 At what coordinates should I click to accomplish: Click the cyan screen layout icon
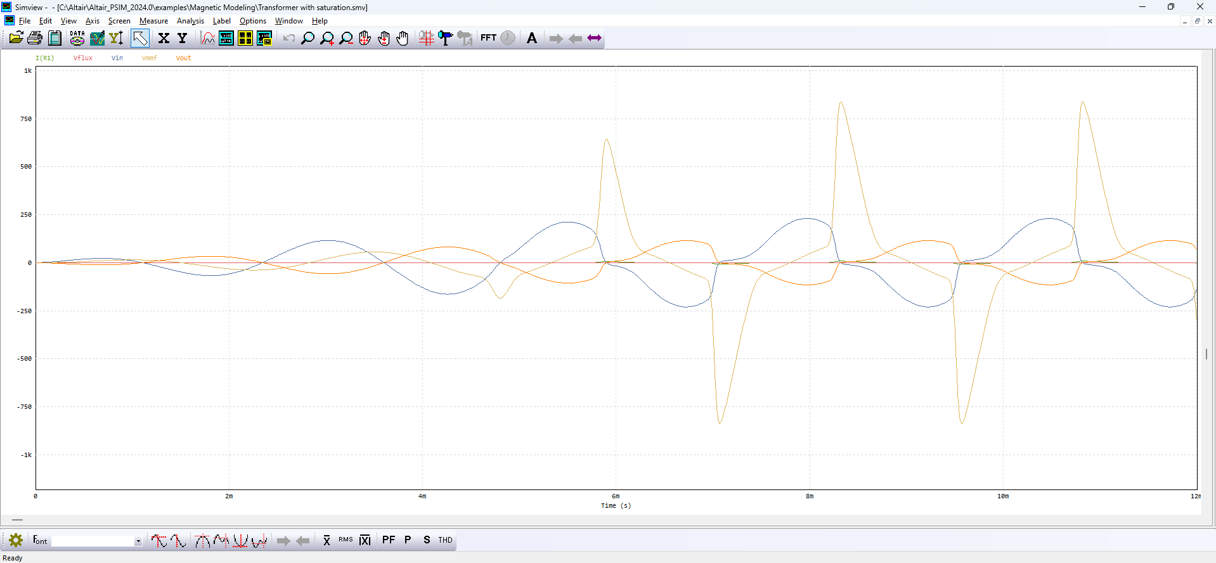[x=226, y=39]
